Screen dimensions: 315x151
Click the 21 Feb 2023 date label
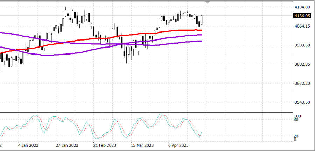105,145
